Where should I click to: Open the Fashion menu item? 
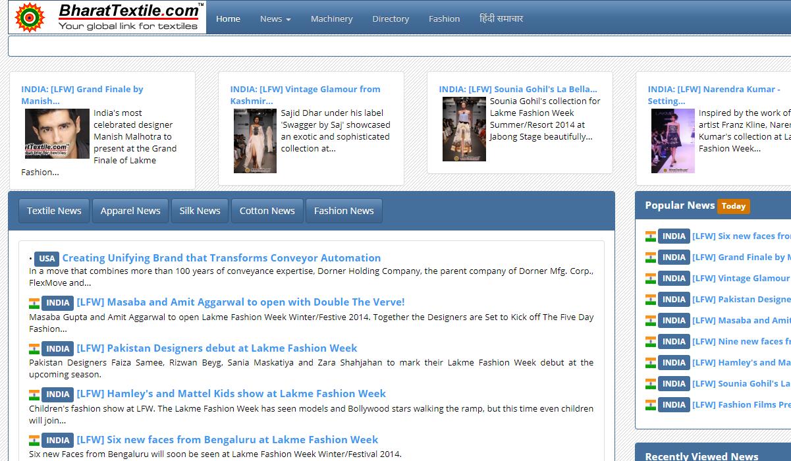[x=444, y=18]
